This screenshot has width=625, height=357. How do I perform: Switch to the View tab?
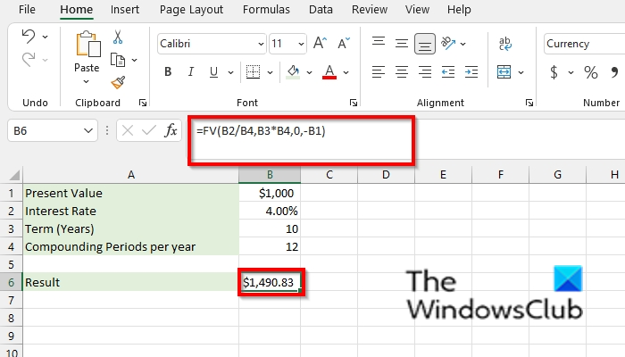pos(417,10)
